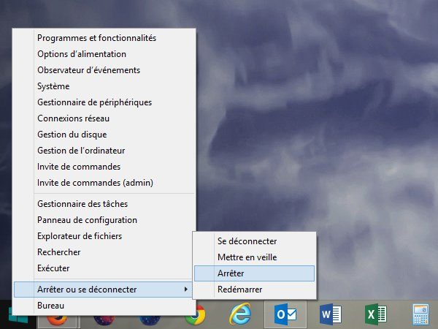Click Arrêter in the submenu

click(254, 273)
